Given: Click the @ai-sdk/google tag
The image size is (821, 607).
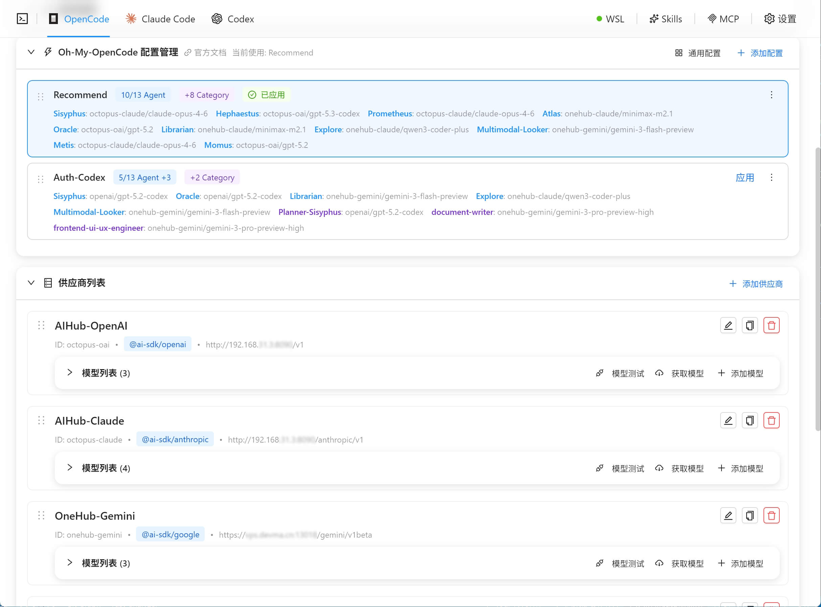Looking at the screenshot, I should click(x=171, y=535).
